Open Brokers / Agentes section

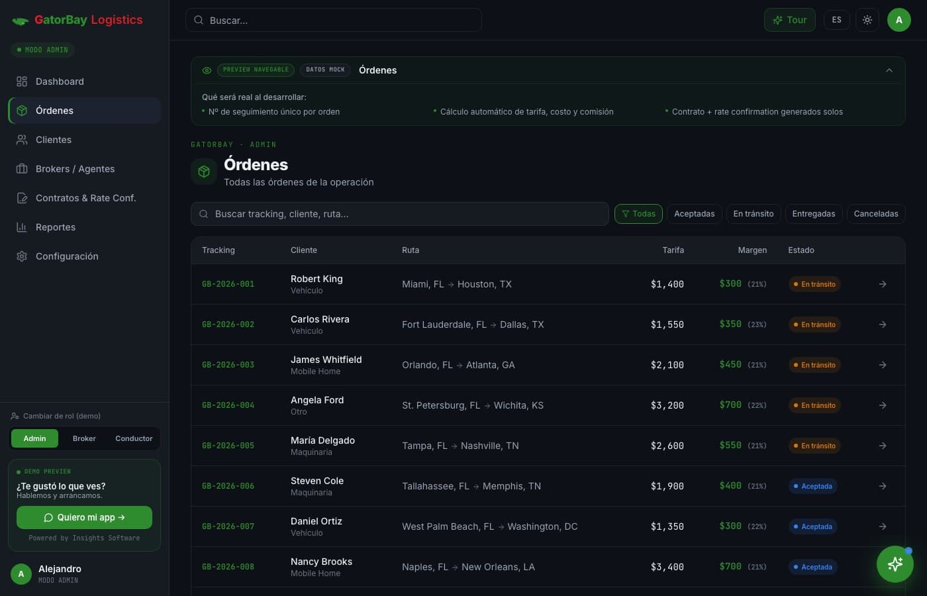pos(84,169)
